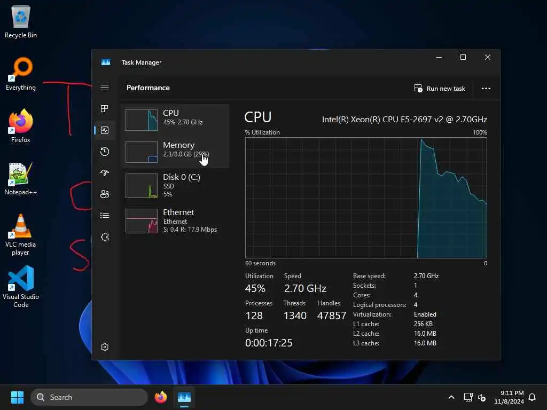
Task: Select the Memory performance entry
Action: (x=175, y=152)
